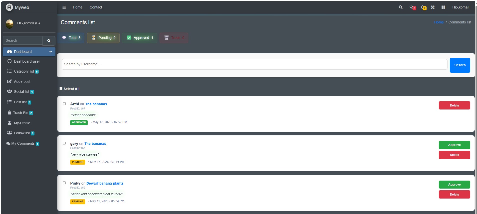Open the grid control sidebar icon
The height and width of the screenshot is (214, 477).
(443, 7)
